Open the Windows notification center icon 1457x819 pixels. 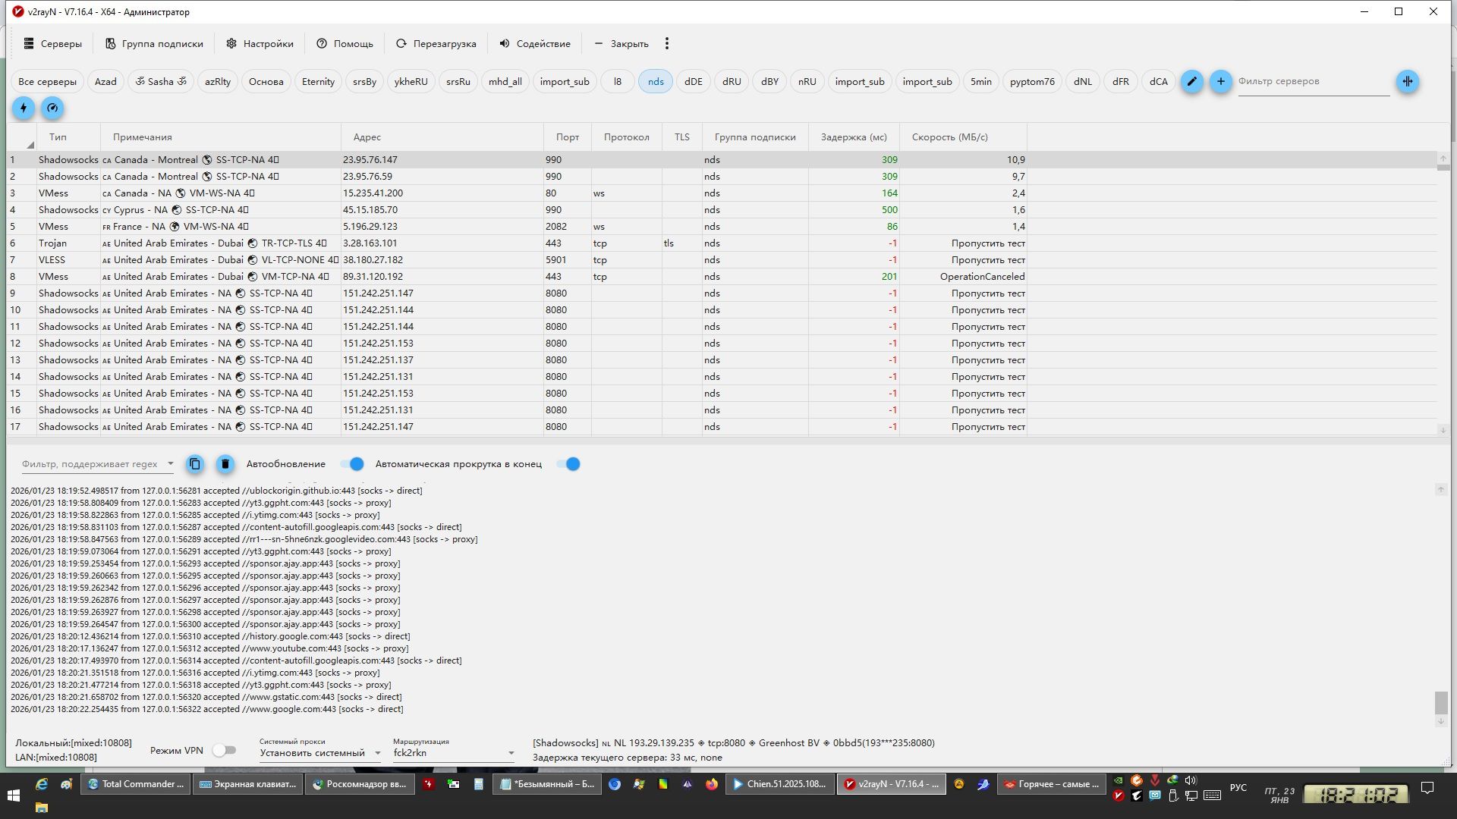(x=1427, y=787)
